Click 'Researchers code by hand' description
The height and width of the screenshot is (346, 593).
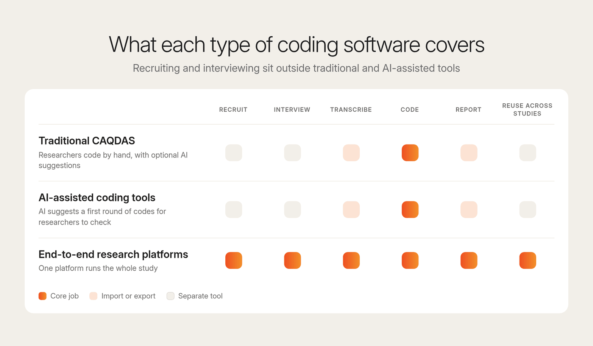[x=113, y=160]
